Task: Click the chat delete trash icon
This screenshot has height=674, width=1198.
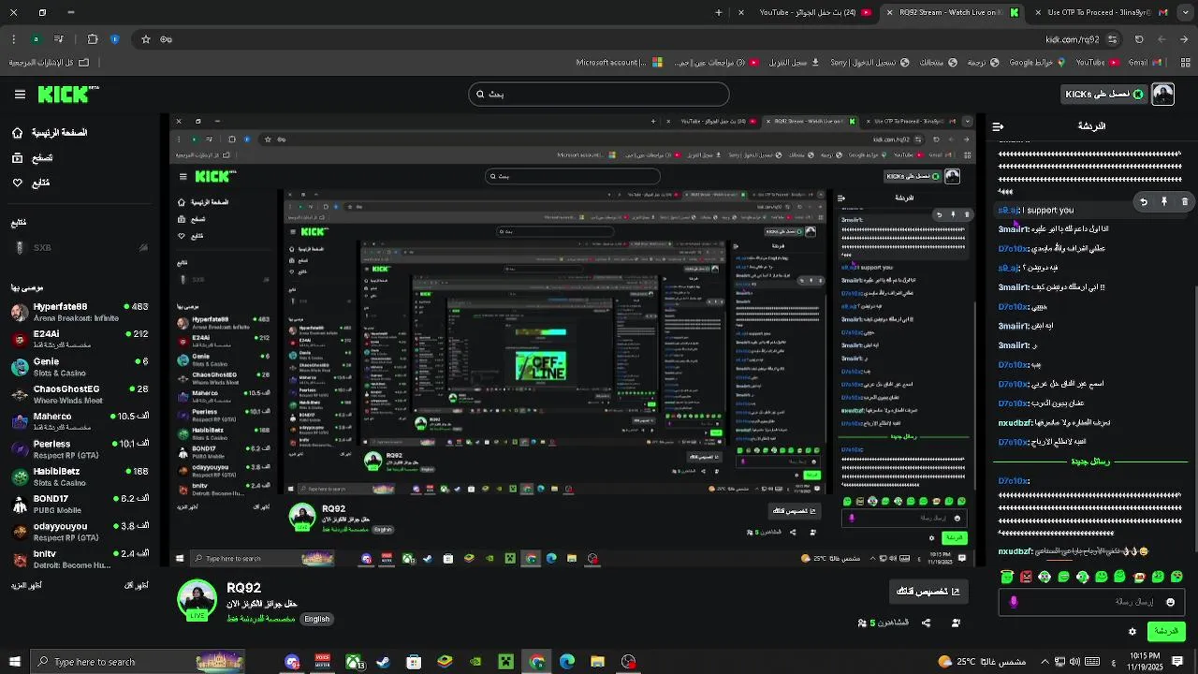Action: [1184, 201]
